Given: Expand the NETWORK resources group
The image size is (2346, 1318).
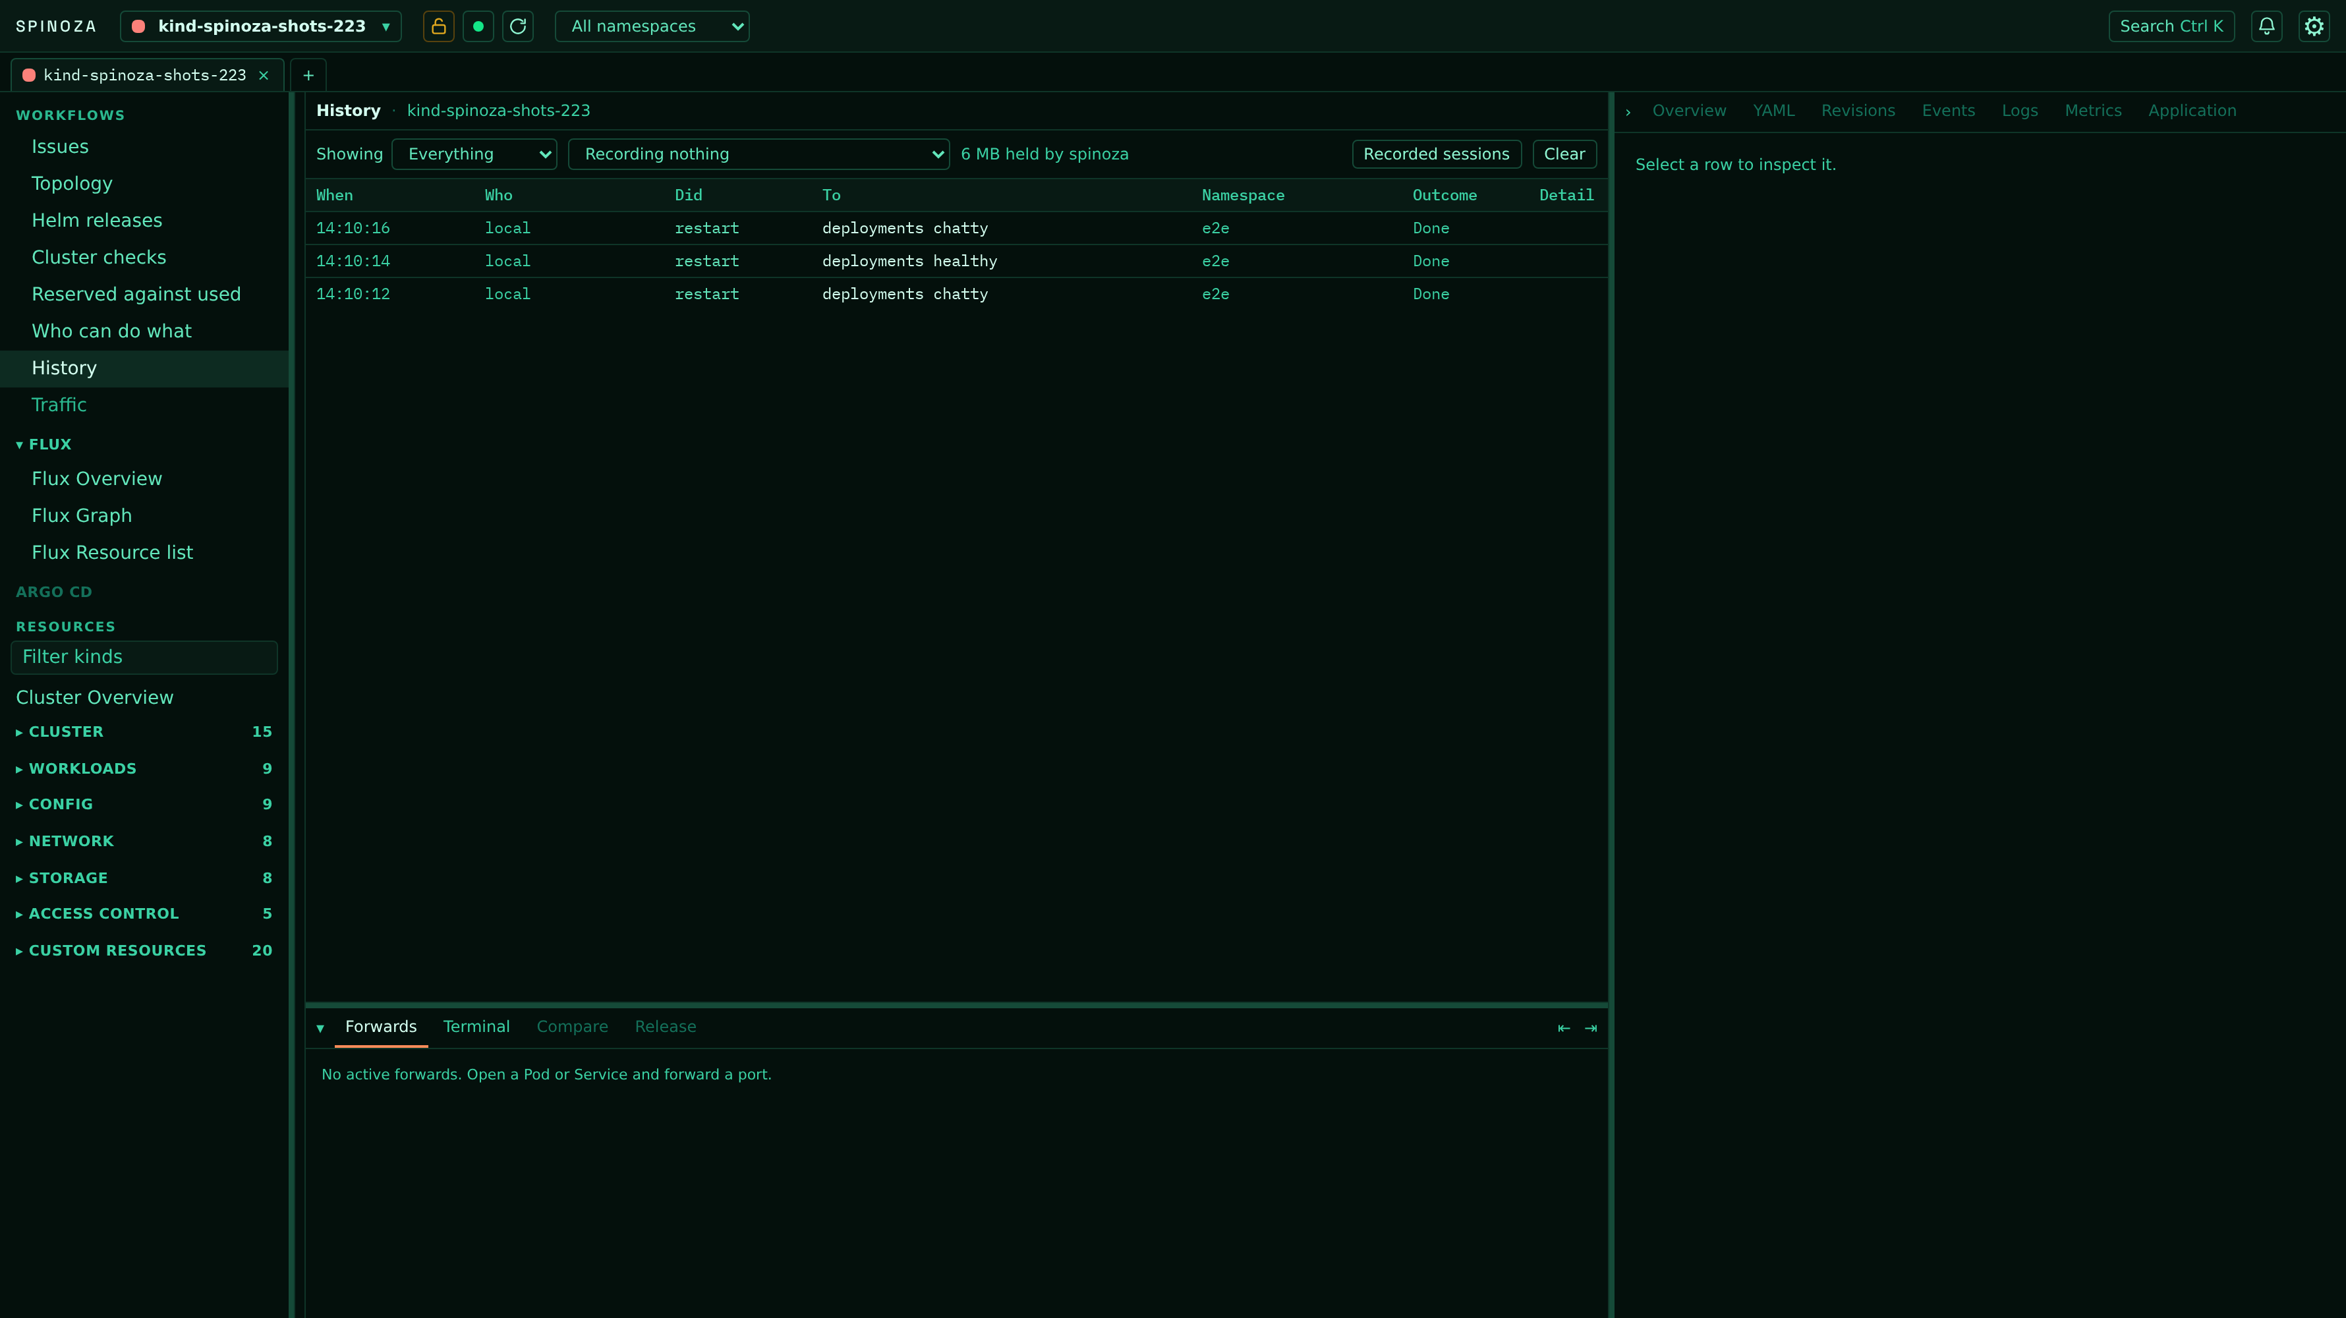Looking at the screenshot, I should pyautogui.click(x=144, y=842).
